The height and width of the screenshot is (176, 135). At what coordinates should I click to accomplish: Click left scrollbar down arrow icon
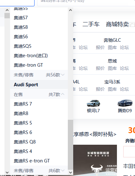click(7, 172)
